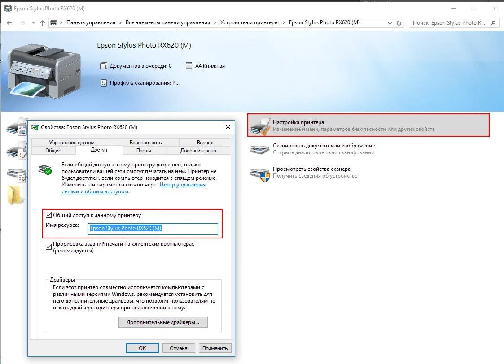Click the documents in queue icon
504x364 pixels.
[x=104, y=66]
